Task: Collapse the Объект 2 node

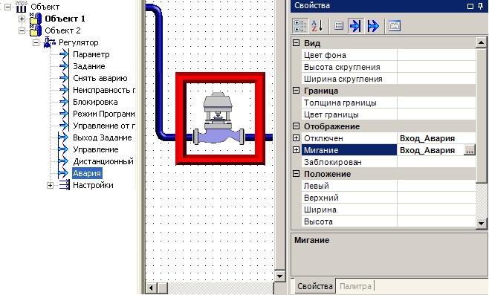Action: pyautogui.click(x=22, y=30)
